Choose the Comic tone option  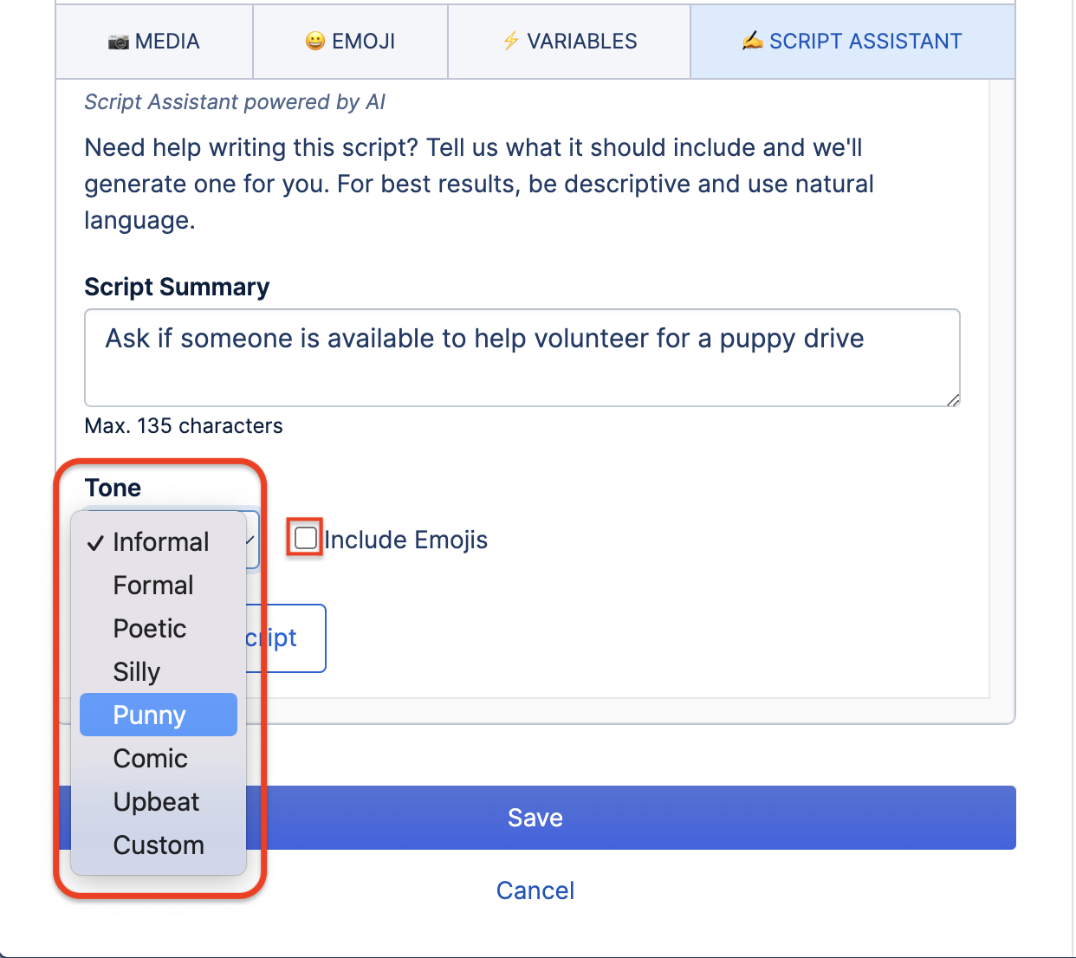(150, 758)
